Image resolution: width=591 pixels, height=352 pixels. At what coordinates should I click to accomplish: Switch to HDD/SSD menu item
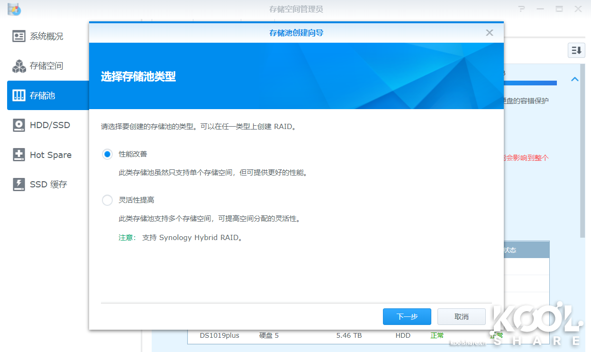click(x=50, y=125)
